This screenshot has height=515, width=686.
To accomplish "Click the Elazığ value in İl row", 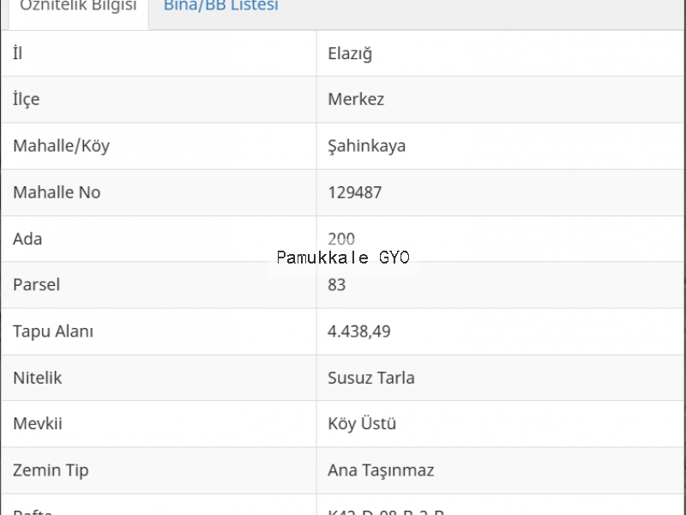I will (x=350, y=54).
